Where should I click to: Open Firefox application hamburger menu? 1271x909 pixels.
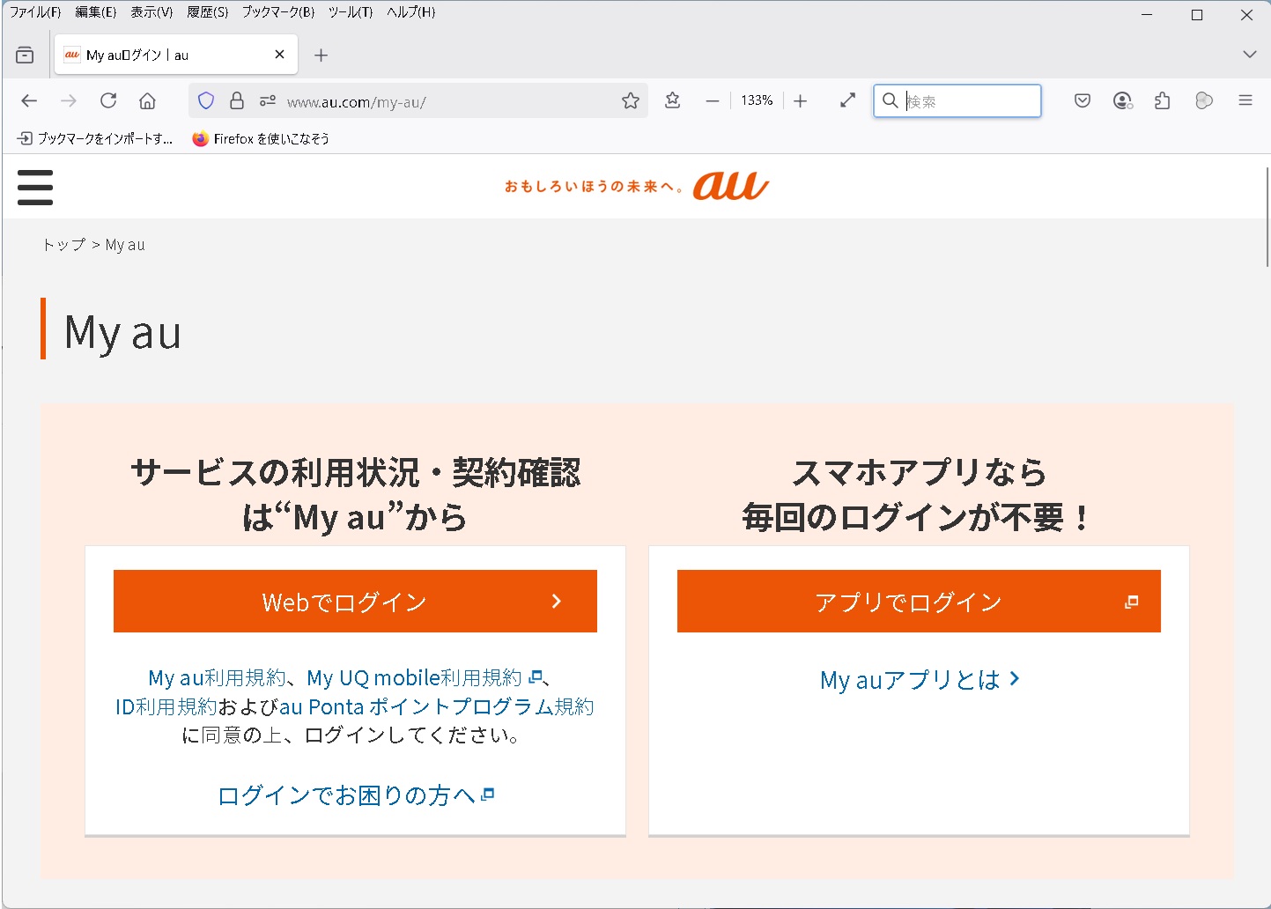(1245, 100)
